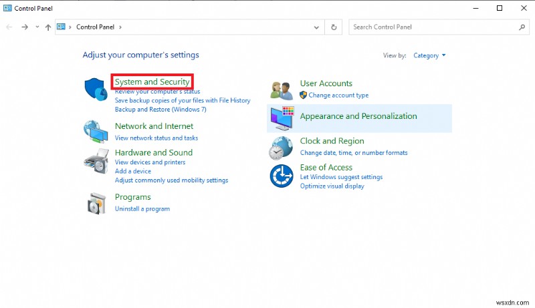Open Appearance and Personalization heading

coord(358,116)
